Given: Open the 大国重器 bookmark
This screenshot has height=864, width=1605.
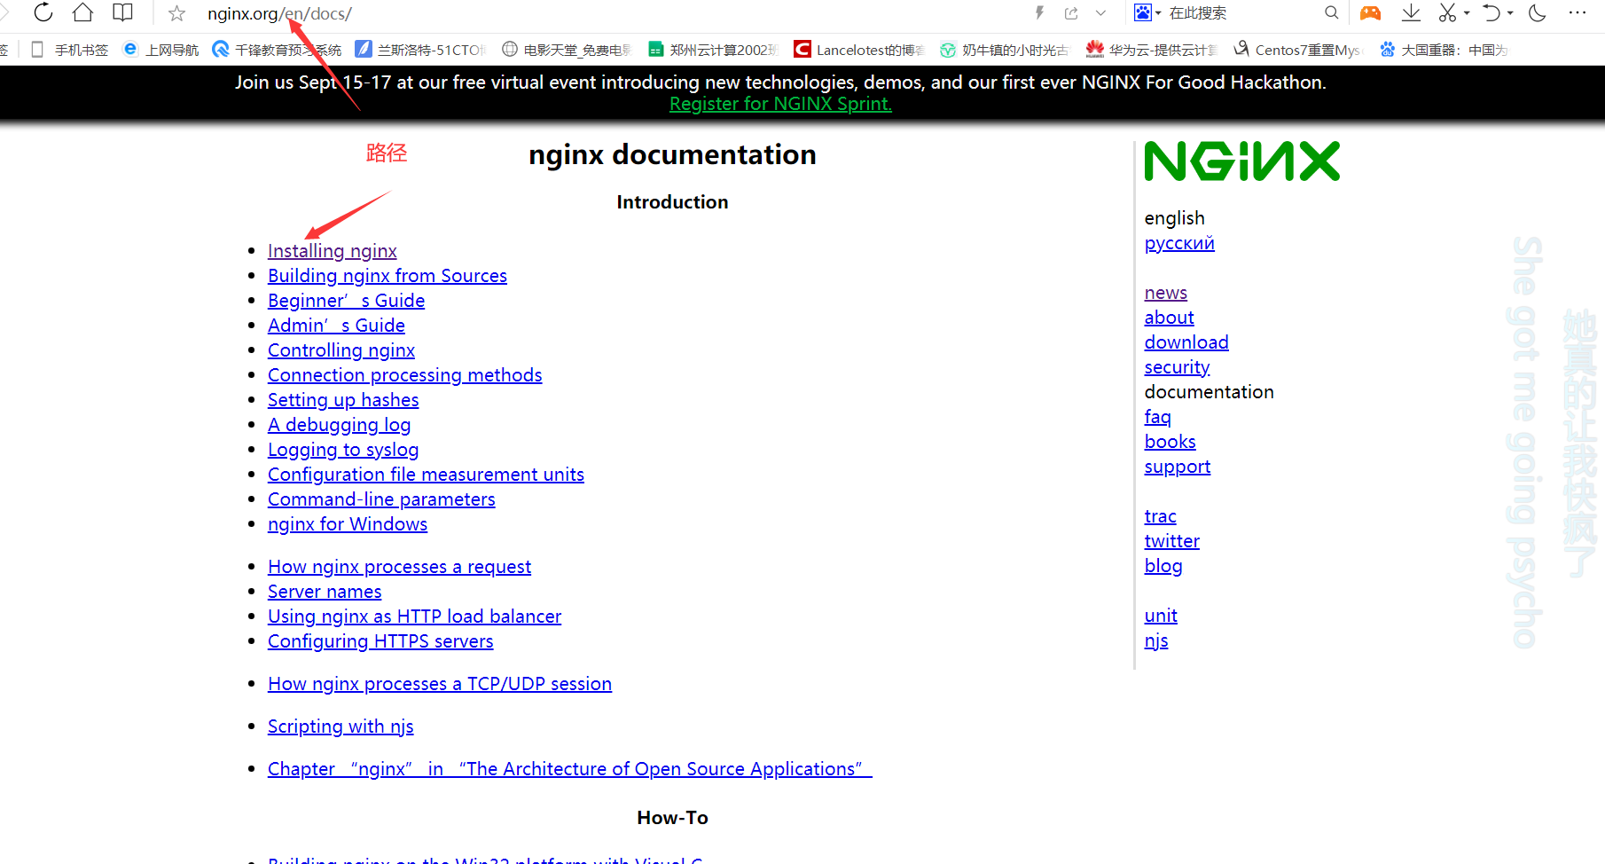Looking at the screenshot, I should [x=1444, y=50].
